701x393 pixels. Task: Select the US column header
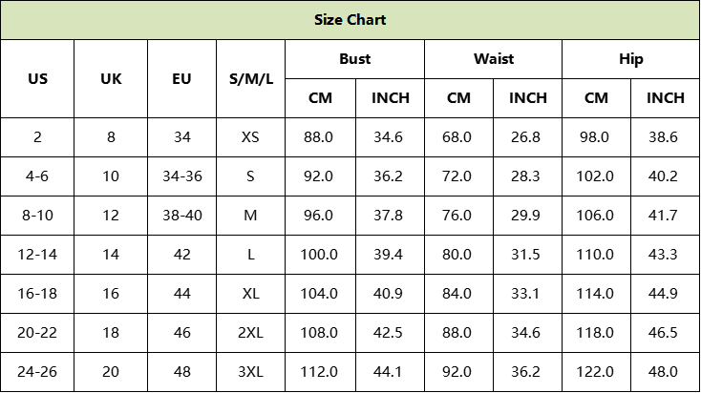coord(37,78)
